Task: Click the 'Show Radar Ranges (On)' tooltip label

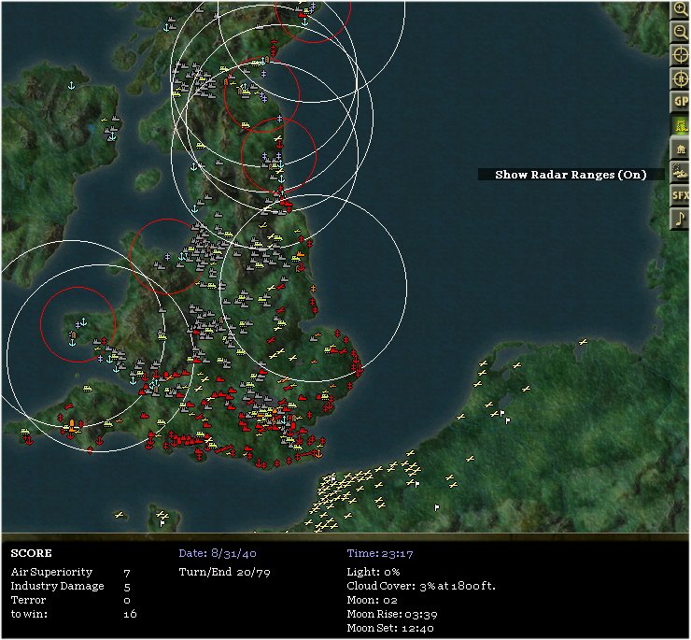Action: coord(571,175)
